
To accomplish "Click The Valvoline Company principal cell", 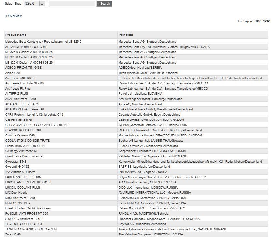I will click(151, 234).
